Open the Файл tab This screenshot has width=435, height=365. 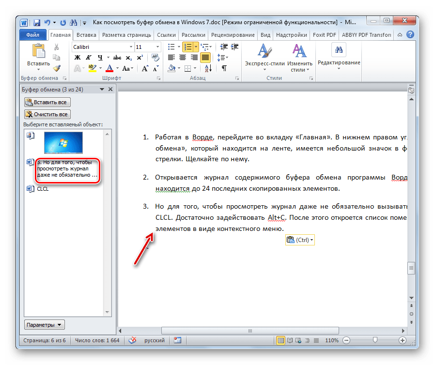coord(33,35)
